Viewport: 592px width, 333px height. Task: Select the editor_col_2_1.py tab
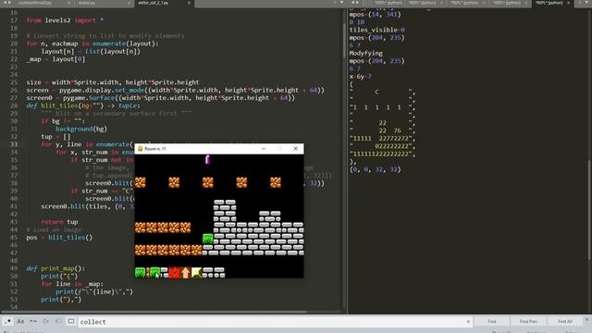(x=164, y=3)
